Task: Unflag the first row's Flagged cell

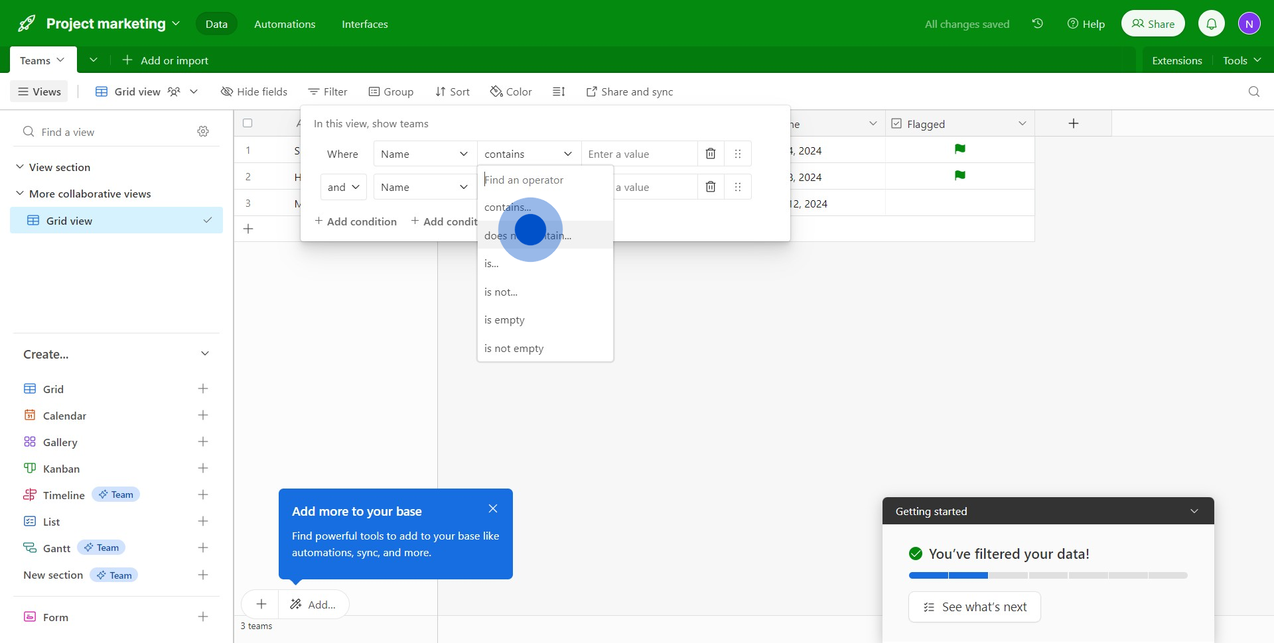Action: pos(959,150)
